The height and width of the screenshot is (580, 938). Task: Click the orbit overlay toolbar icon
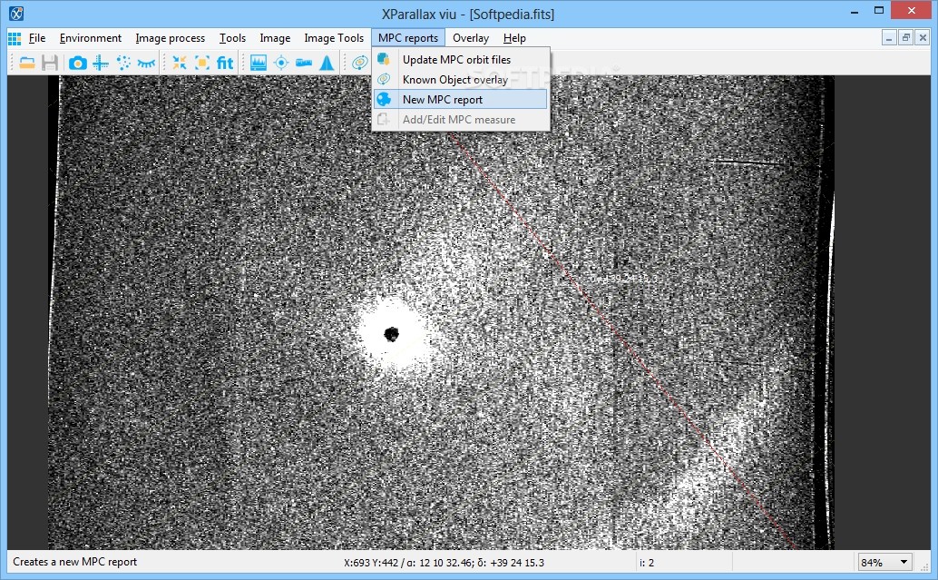359,63
